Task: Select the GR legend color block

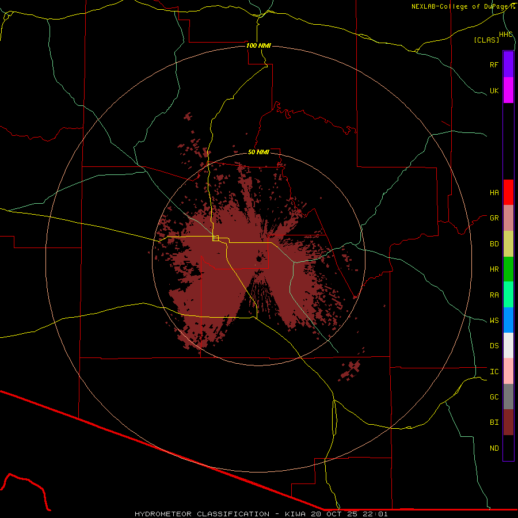Action: point(508,218)
